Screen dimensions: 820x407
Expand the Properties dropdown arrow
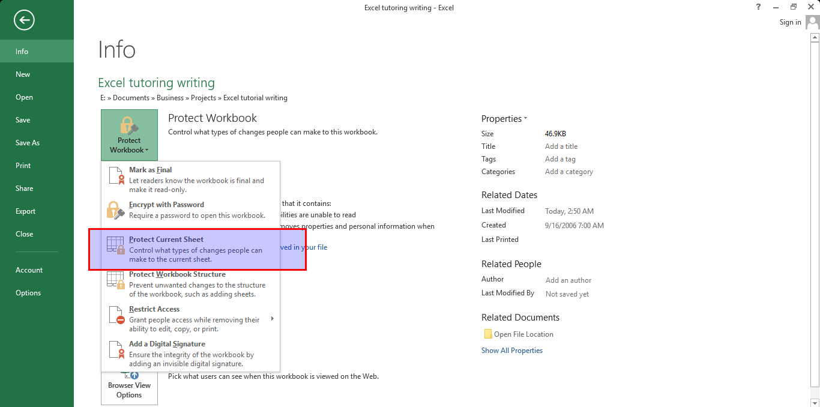coord(526,119)
